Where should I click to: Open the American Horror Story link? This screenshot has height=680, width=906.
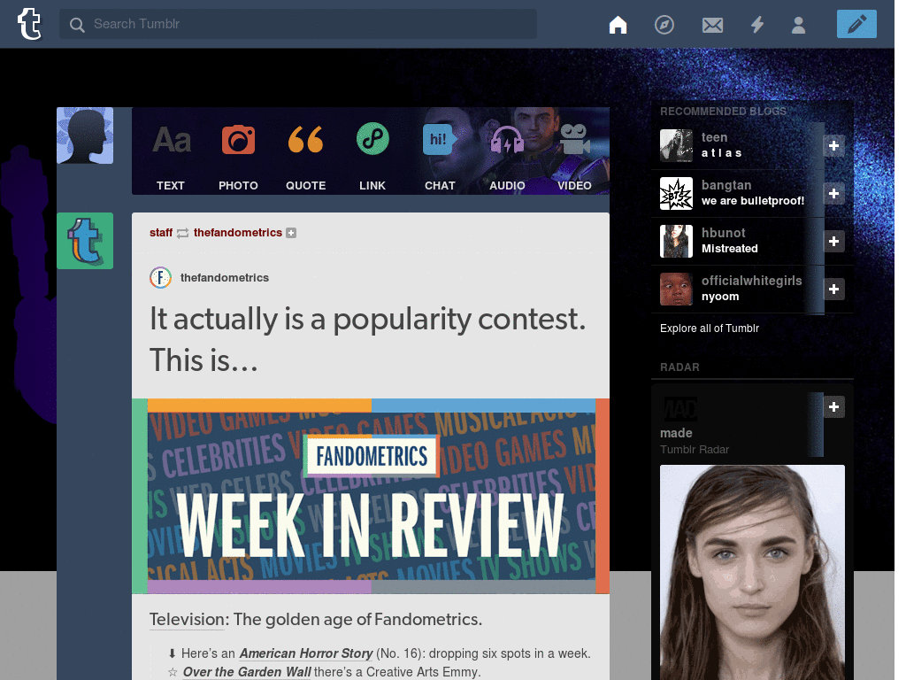pos(305,653)
